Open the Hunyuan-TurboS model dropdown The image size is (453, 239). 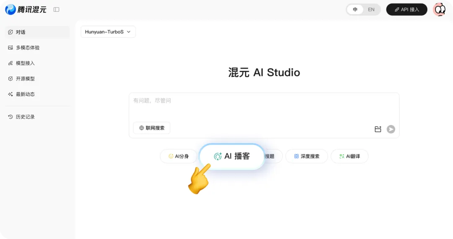click(x=108, y=32)
